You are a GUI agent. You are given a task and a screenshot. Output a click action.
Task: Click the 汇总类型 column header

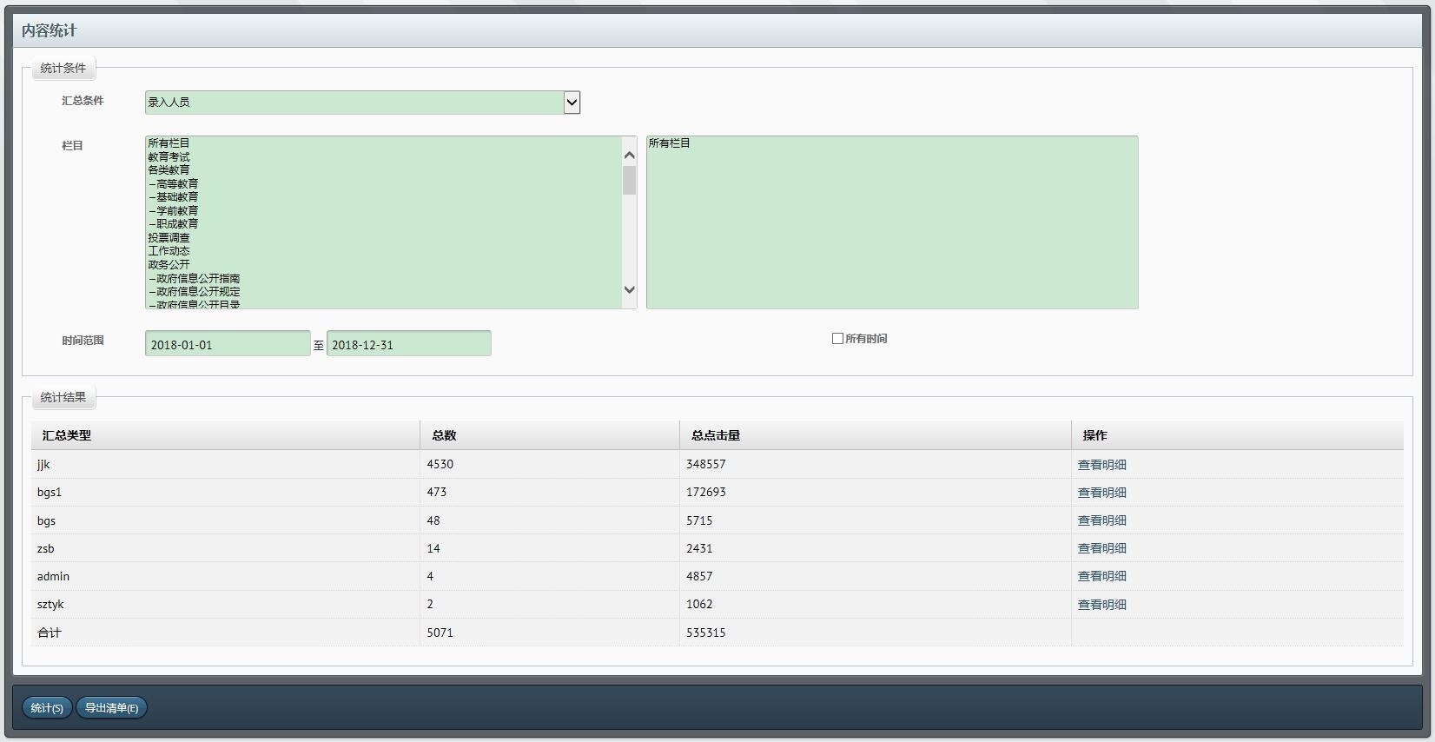click(67, 435)
